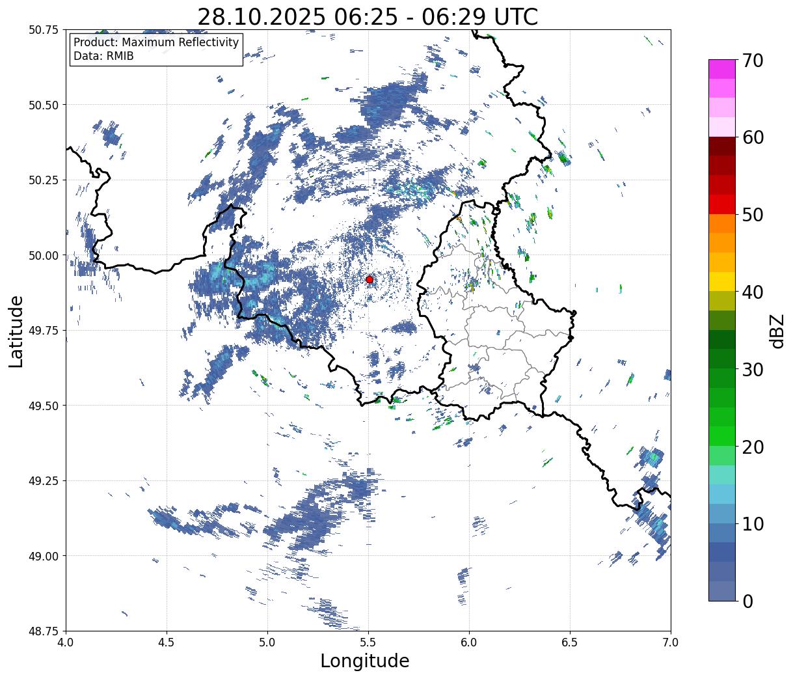The image size is (793, 677).
Task: Click the 'Latitude' axis label
Action: 16,331
